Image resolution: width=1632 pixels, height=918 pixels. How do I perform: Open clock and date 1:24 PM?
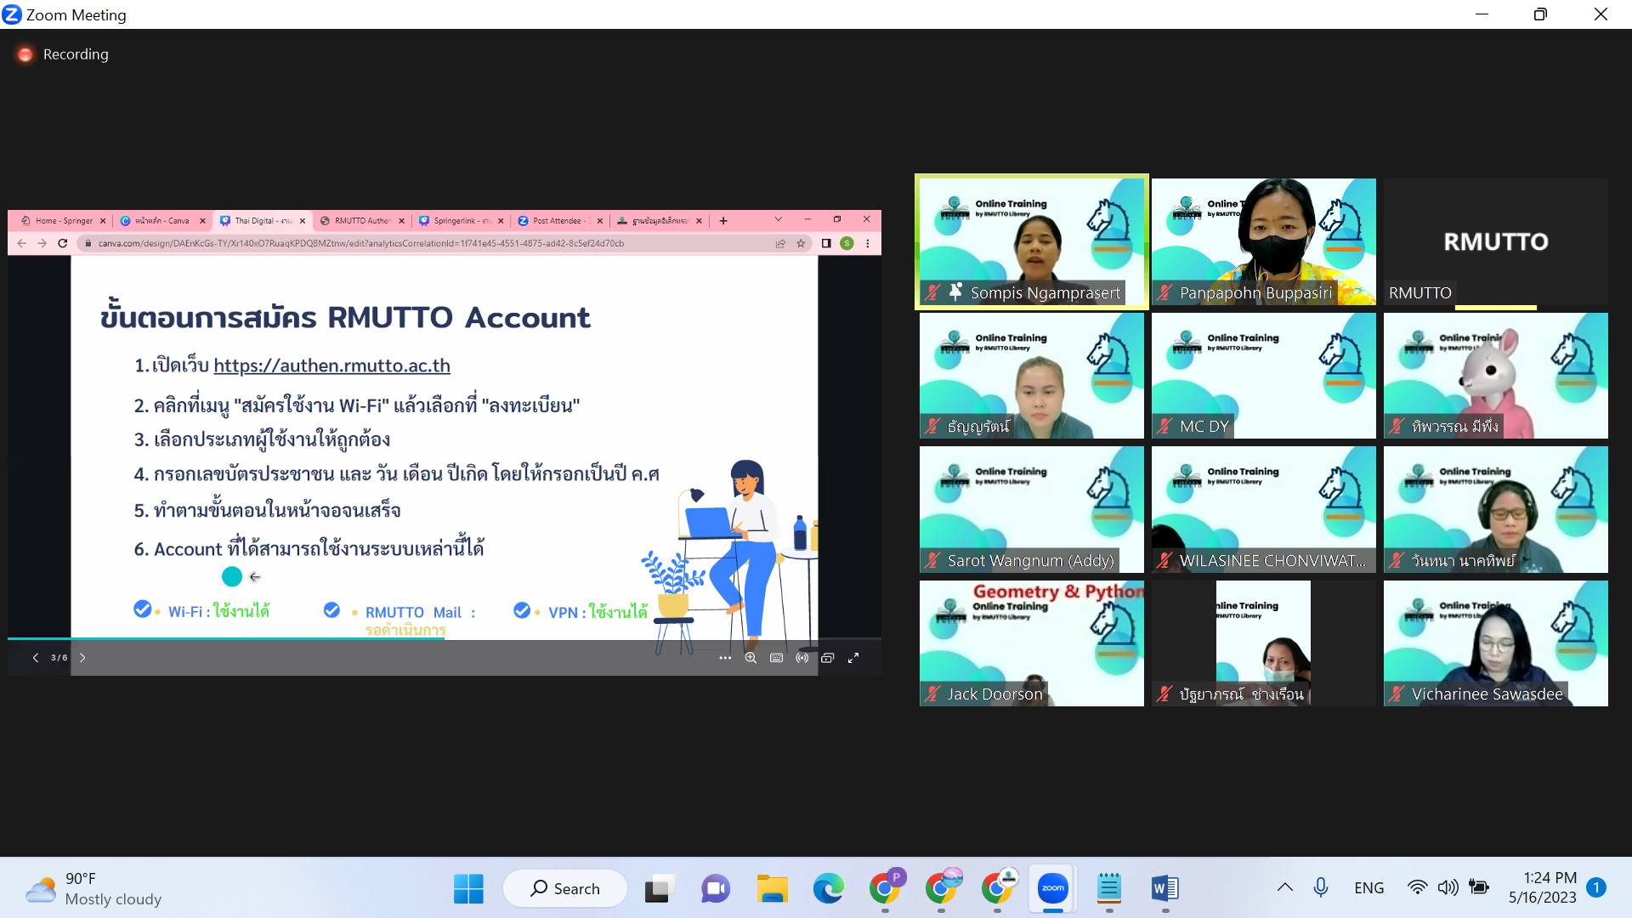pyautogui.click(x=1542, y=888)
